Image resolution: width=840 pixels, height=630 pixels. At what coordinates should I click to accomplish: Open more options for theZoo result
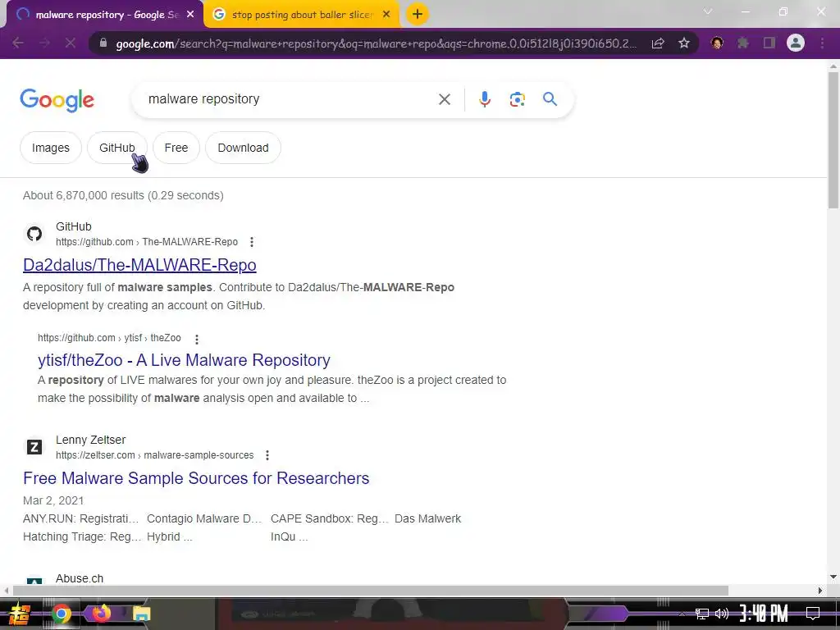[x=197, y=339]
